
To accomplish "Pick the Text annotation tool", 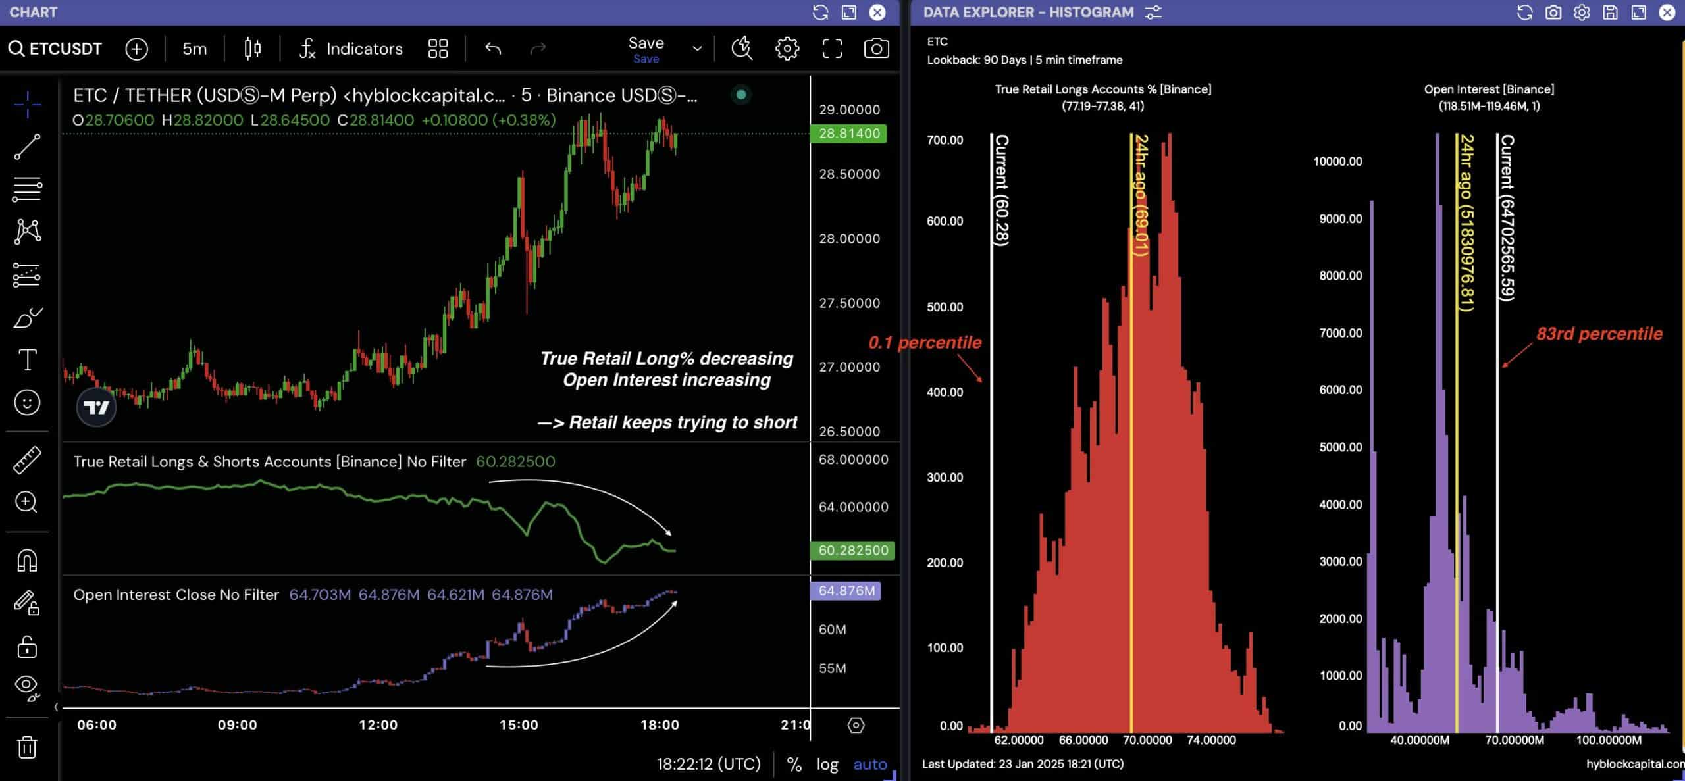I will (x=27, y=360).
